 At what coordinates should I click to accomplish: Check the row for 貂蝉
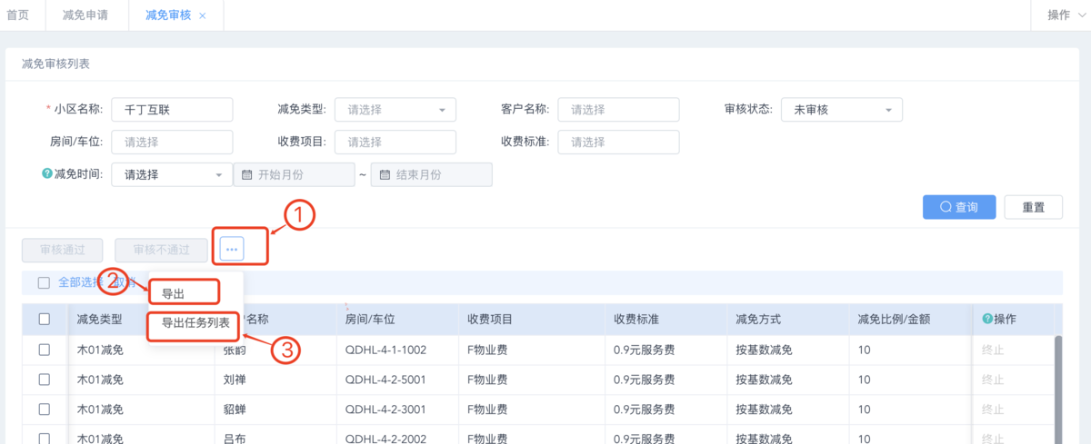(x=45, y=409)
